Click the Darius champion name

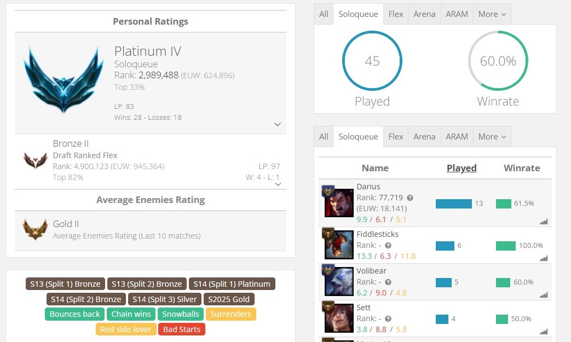368,187
